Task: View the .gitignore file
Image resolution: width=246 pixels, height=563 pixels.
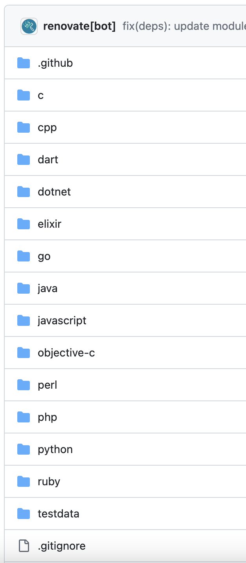Action: coord(62,546)
